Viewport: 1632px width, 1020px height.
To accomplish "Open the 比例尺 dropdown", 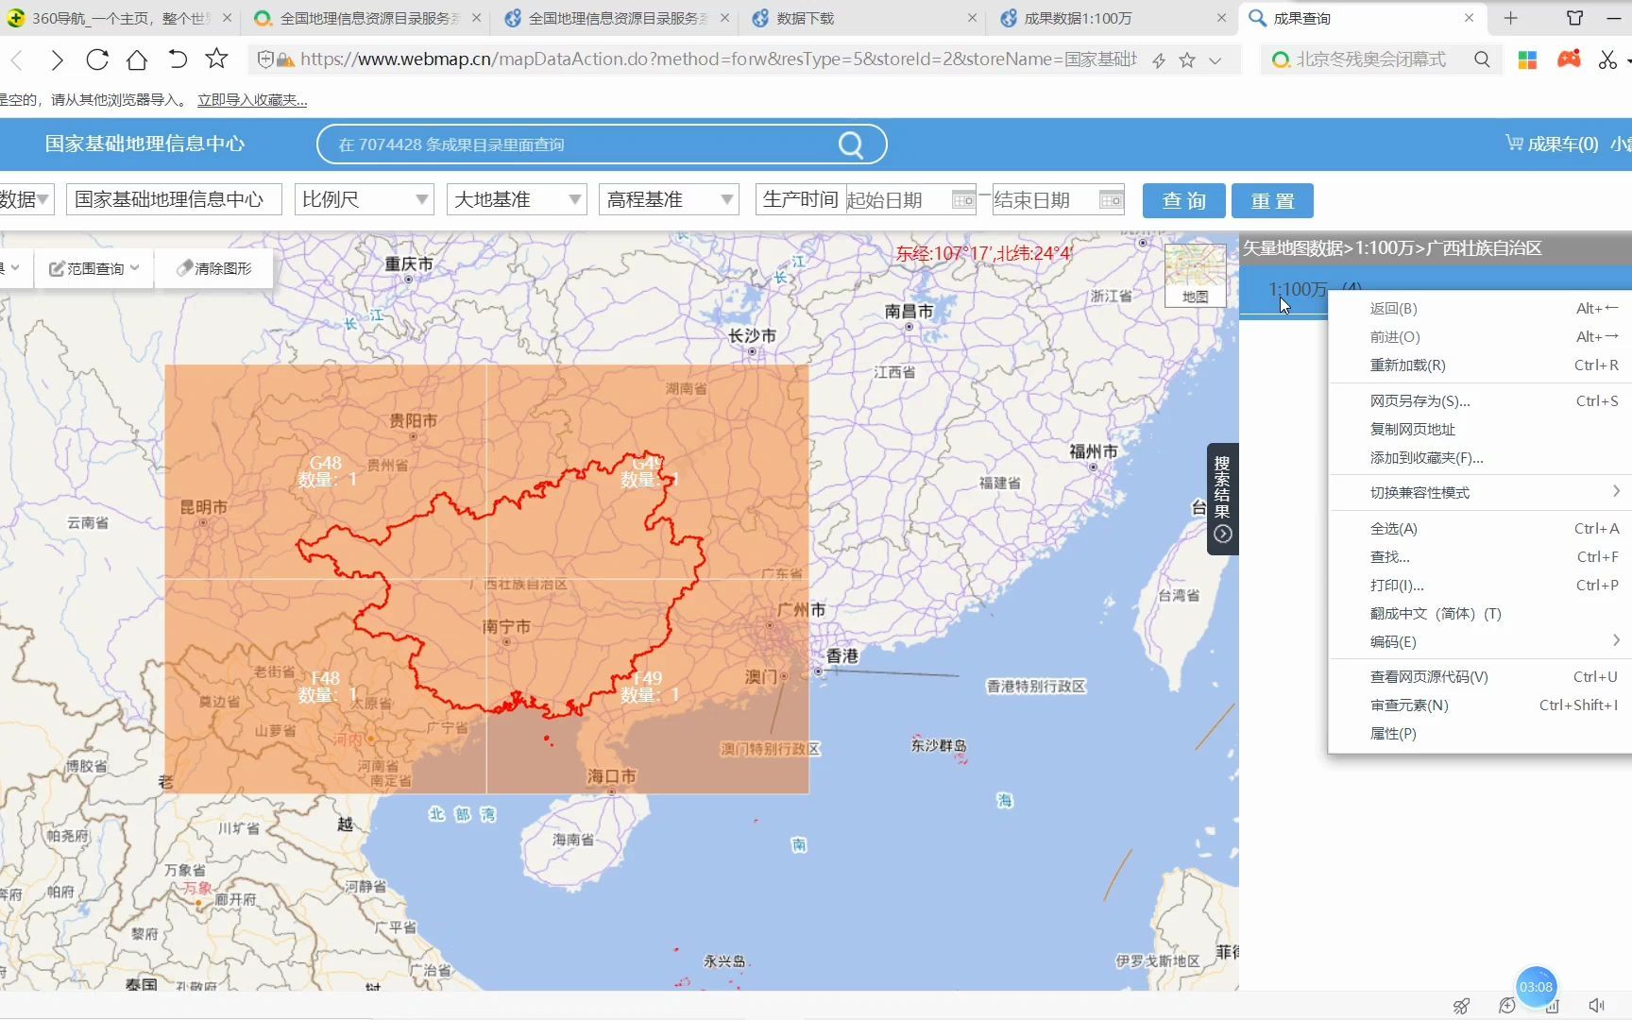I will [365, 199].
